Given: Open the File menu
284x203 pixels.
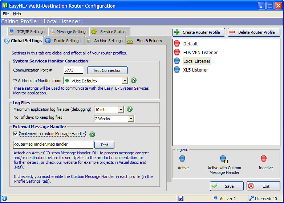Looking at the screenshot, I should point(6,14).
